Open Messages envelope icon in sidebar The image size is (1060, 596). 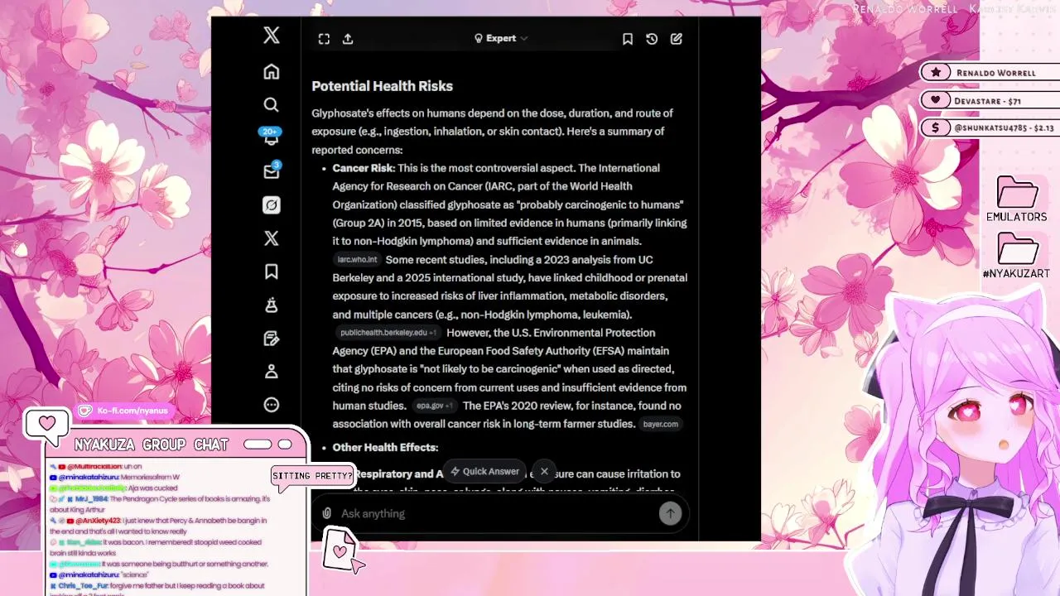pos(271,171)
